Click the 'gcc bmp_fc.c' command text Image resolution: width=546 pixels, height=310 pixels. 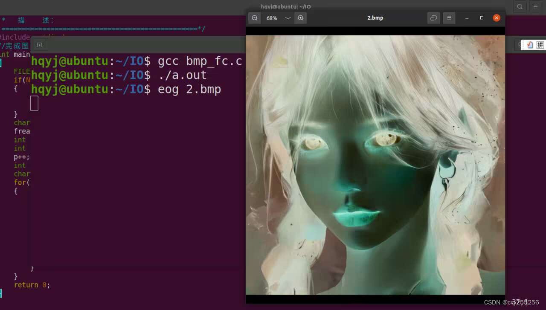tap(200, 61)
